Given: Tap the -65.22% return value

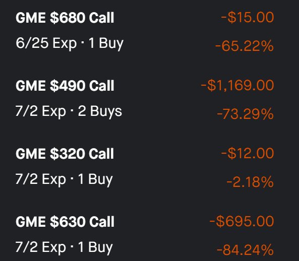Looking at the screenshot, I should pyautogui.click(x=245, y=46).
